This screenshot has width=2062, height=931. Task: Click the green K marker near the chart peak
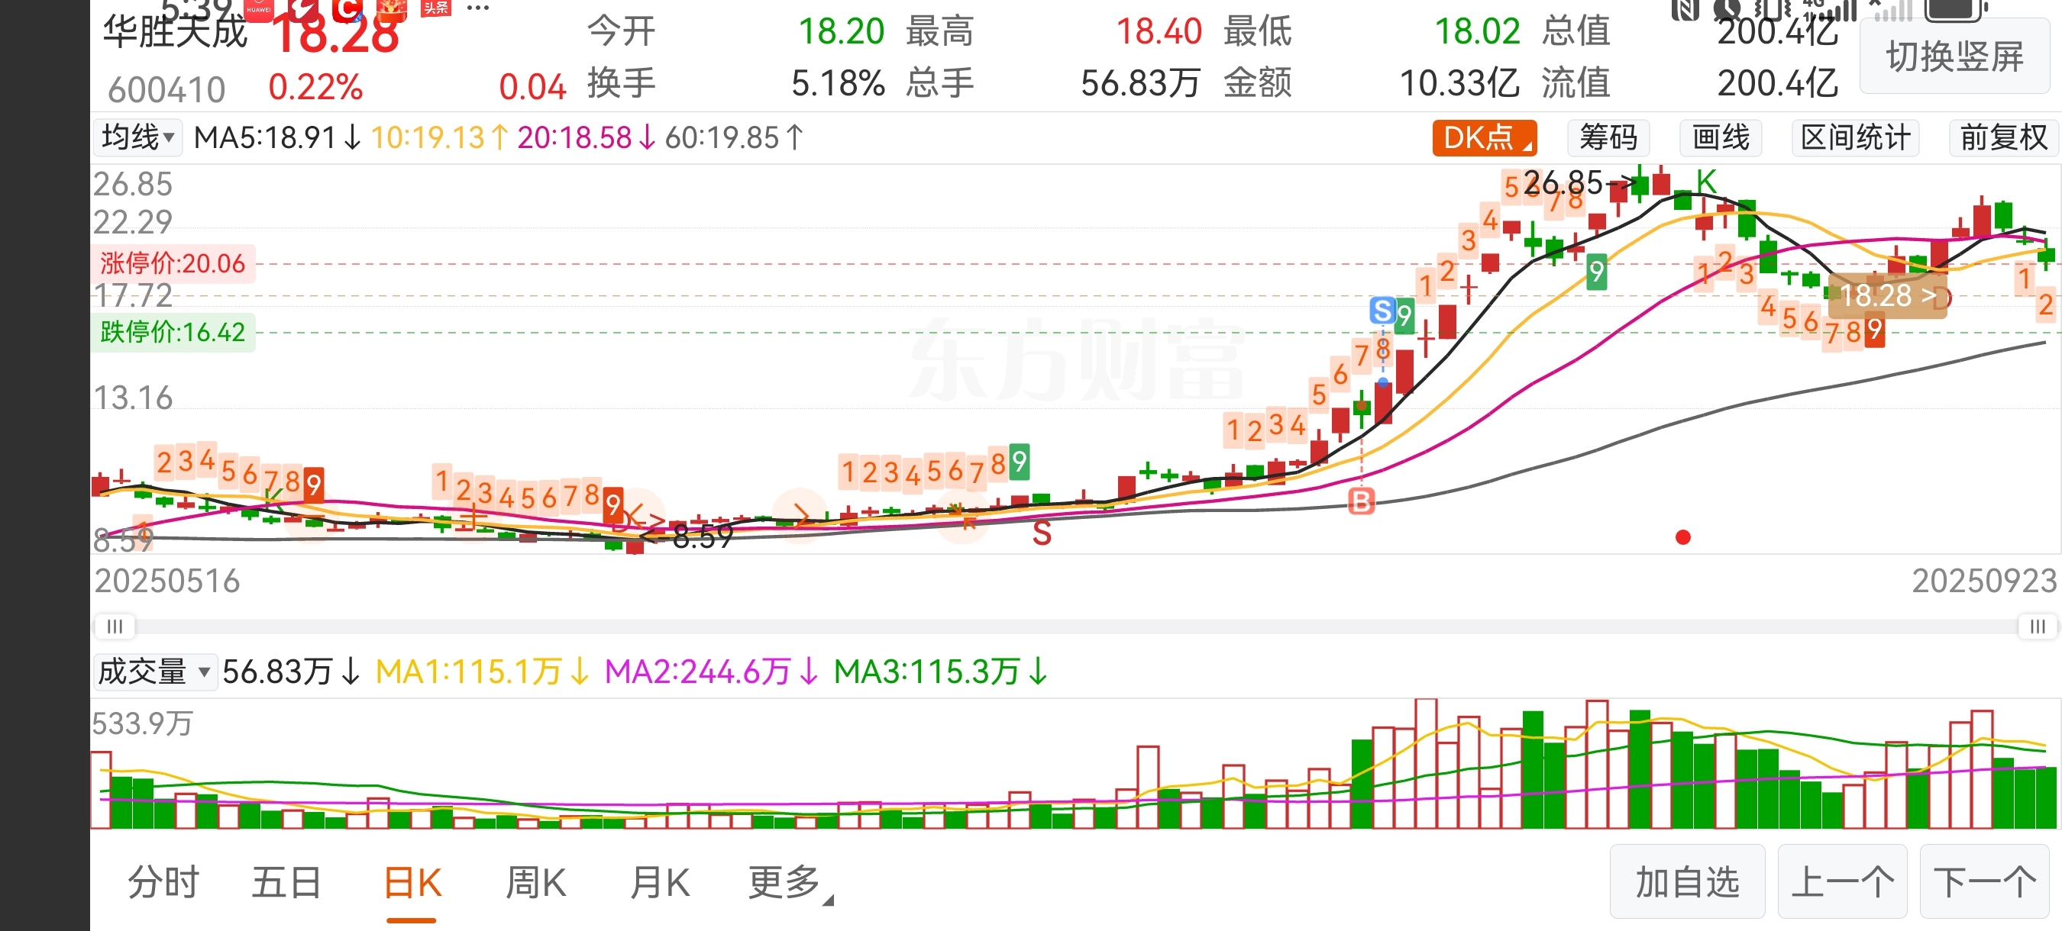(x=1706, y=182)
